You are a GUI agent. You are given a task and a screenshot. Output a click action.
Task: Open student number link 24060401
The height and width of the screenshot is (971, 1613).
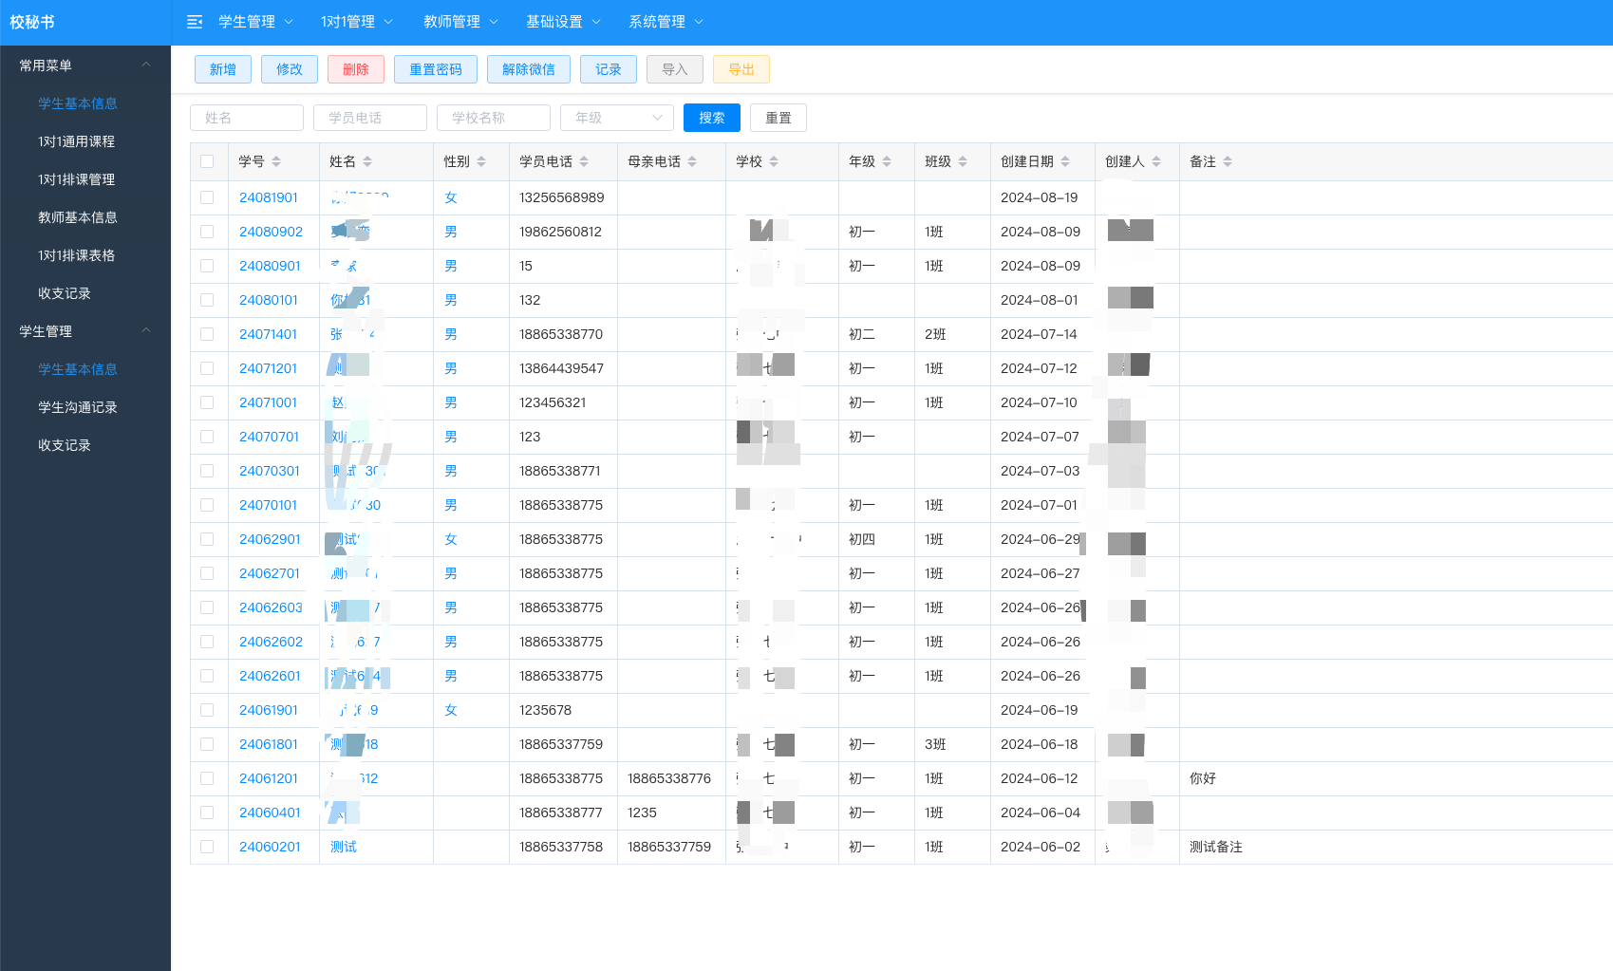click(270, 812)
